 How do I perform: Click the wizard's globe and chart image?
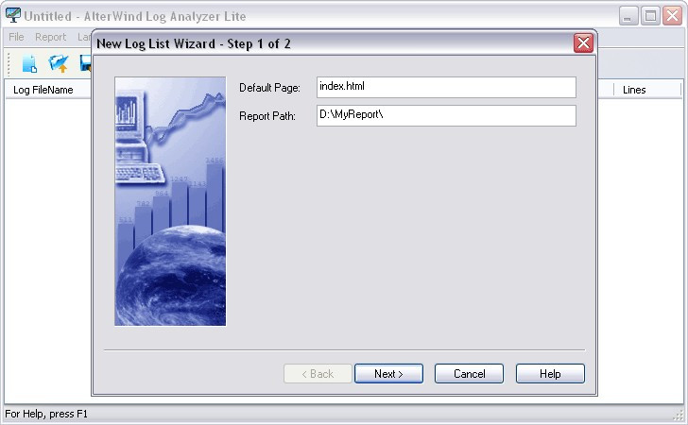170,201
